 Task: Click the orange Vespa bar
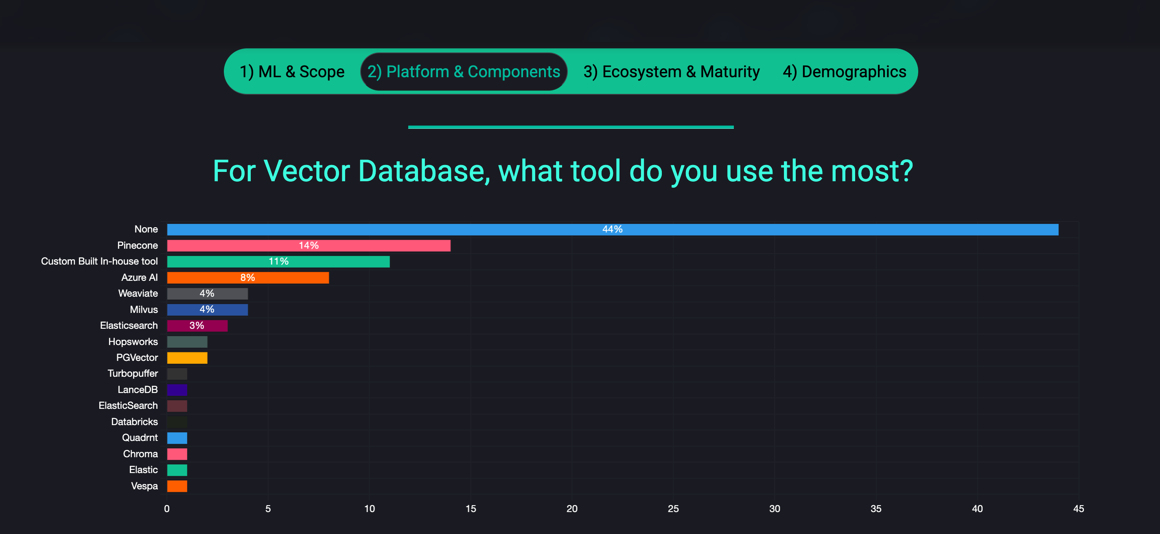(177, 486)
